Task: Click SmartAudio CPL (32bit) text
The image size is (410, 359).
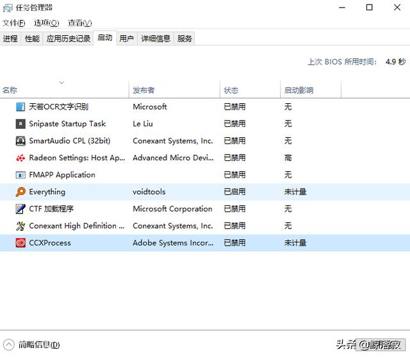Action: coord(70,141)
